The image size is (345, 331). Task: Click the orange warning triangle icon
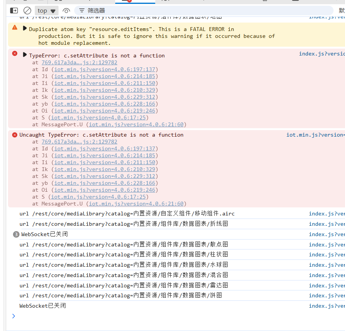[15, 28]
